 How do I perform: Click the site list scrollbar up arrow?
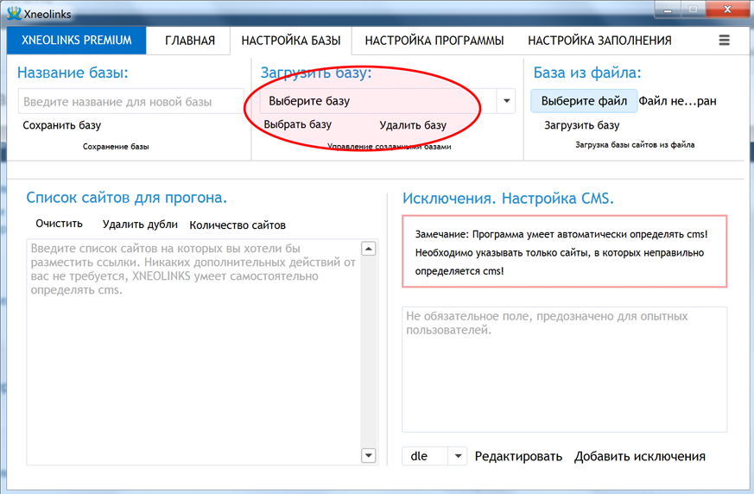[x=368, y=249]
